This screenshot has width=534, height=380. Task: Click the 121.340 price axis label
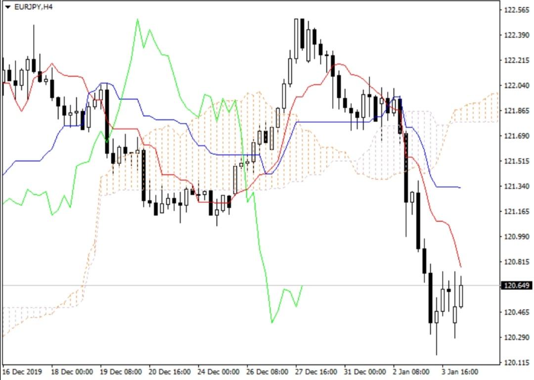coord(517,186)
